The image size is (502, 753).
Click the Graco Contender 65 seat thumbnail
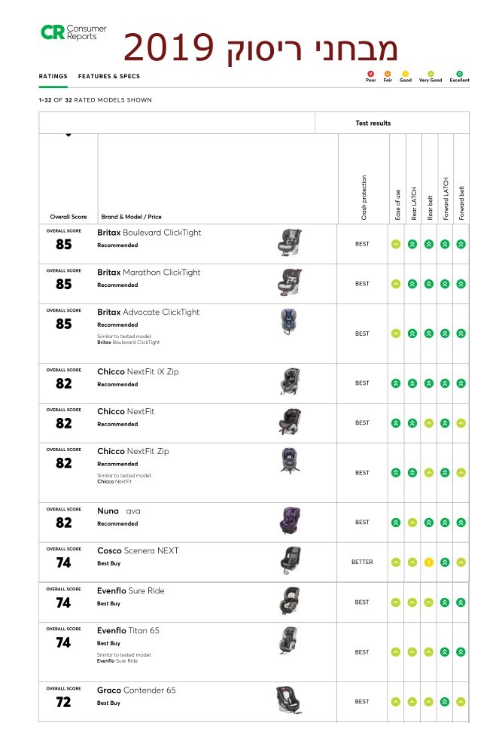coord(288,700)
